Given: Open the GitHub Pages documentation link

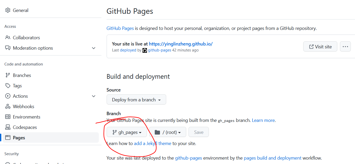Looking at the screenshot, I should click(x=120, y=28).
